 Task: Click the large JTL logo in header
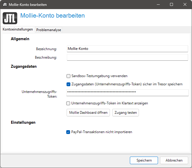click(x=10, y=18)
